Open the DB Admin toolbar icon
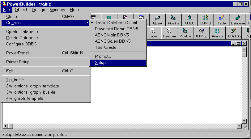 click(x=233, y=33)
